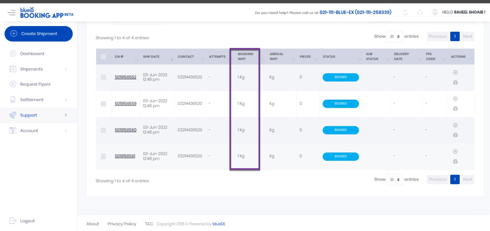Click the print icon for shipment 5019156561
The width and height of the screenshot is (490, 231).
click(455, 162)
